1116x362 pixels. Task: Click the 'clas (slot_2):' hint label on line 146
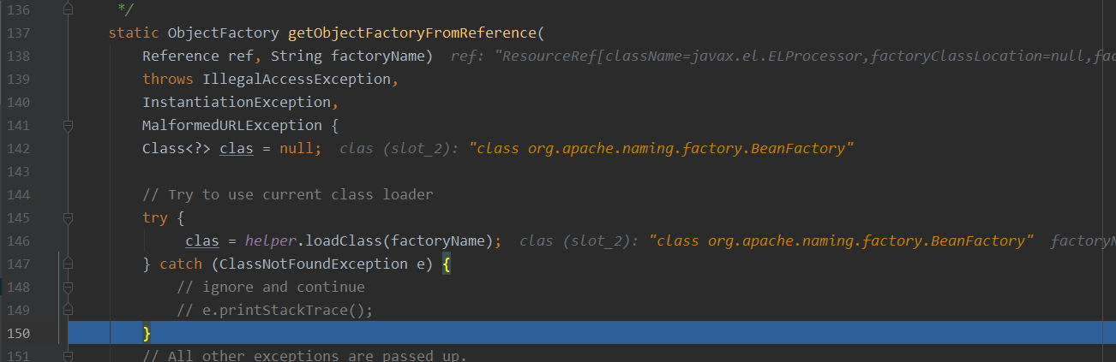coord(579,241)
